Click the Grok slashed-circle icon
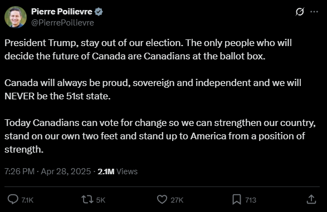This screenshot has width=327, height=212. (300, 12)
